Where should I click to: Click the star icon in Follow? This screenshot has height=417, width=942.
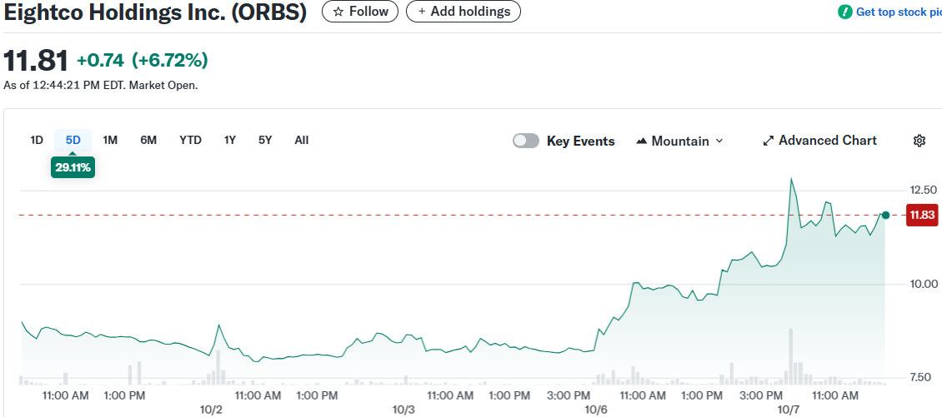click(x=338, y=12)
